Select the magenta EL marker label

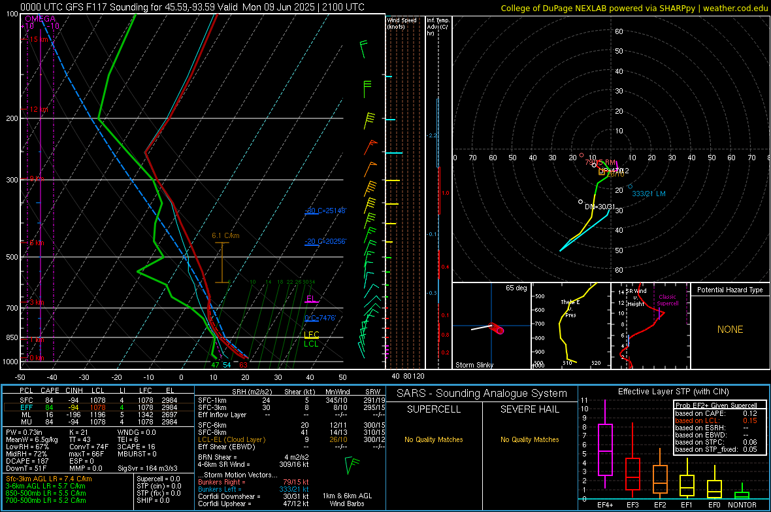point(311,298)
